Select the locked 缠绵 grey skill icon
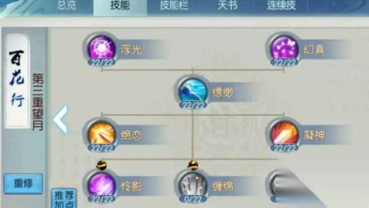 pos(193,186)
